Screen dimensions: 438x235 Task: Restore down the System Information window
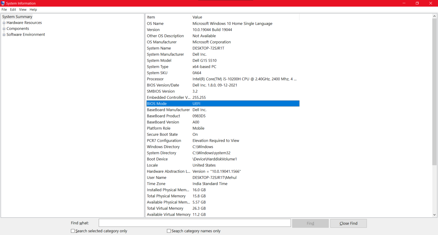(417, 3)
